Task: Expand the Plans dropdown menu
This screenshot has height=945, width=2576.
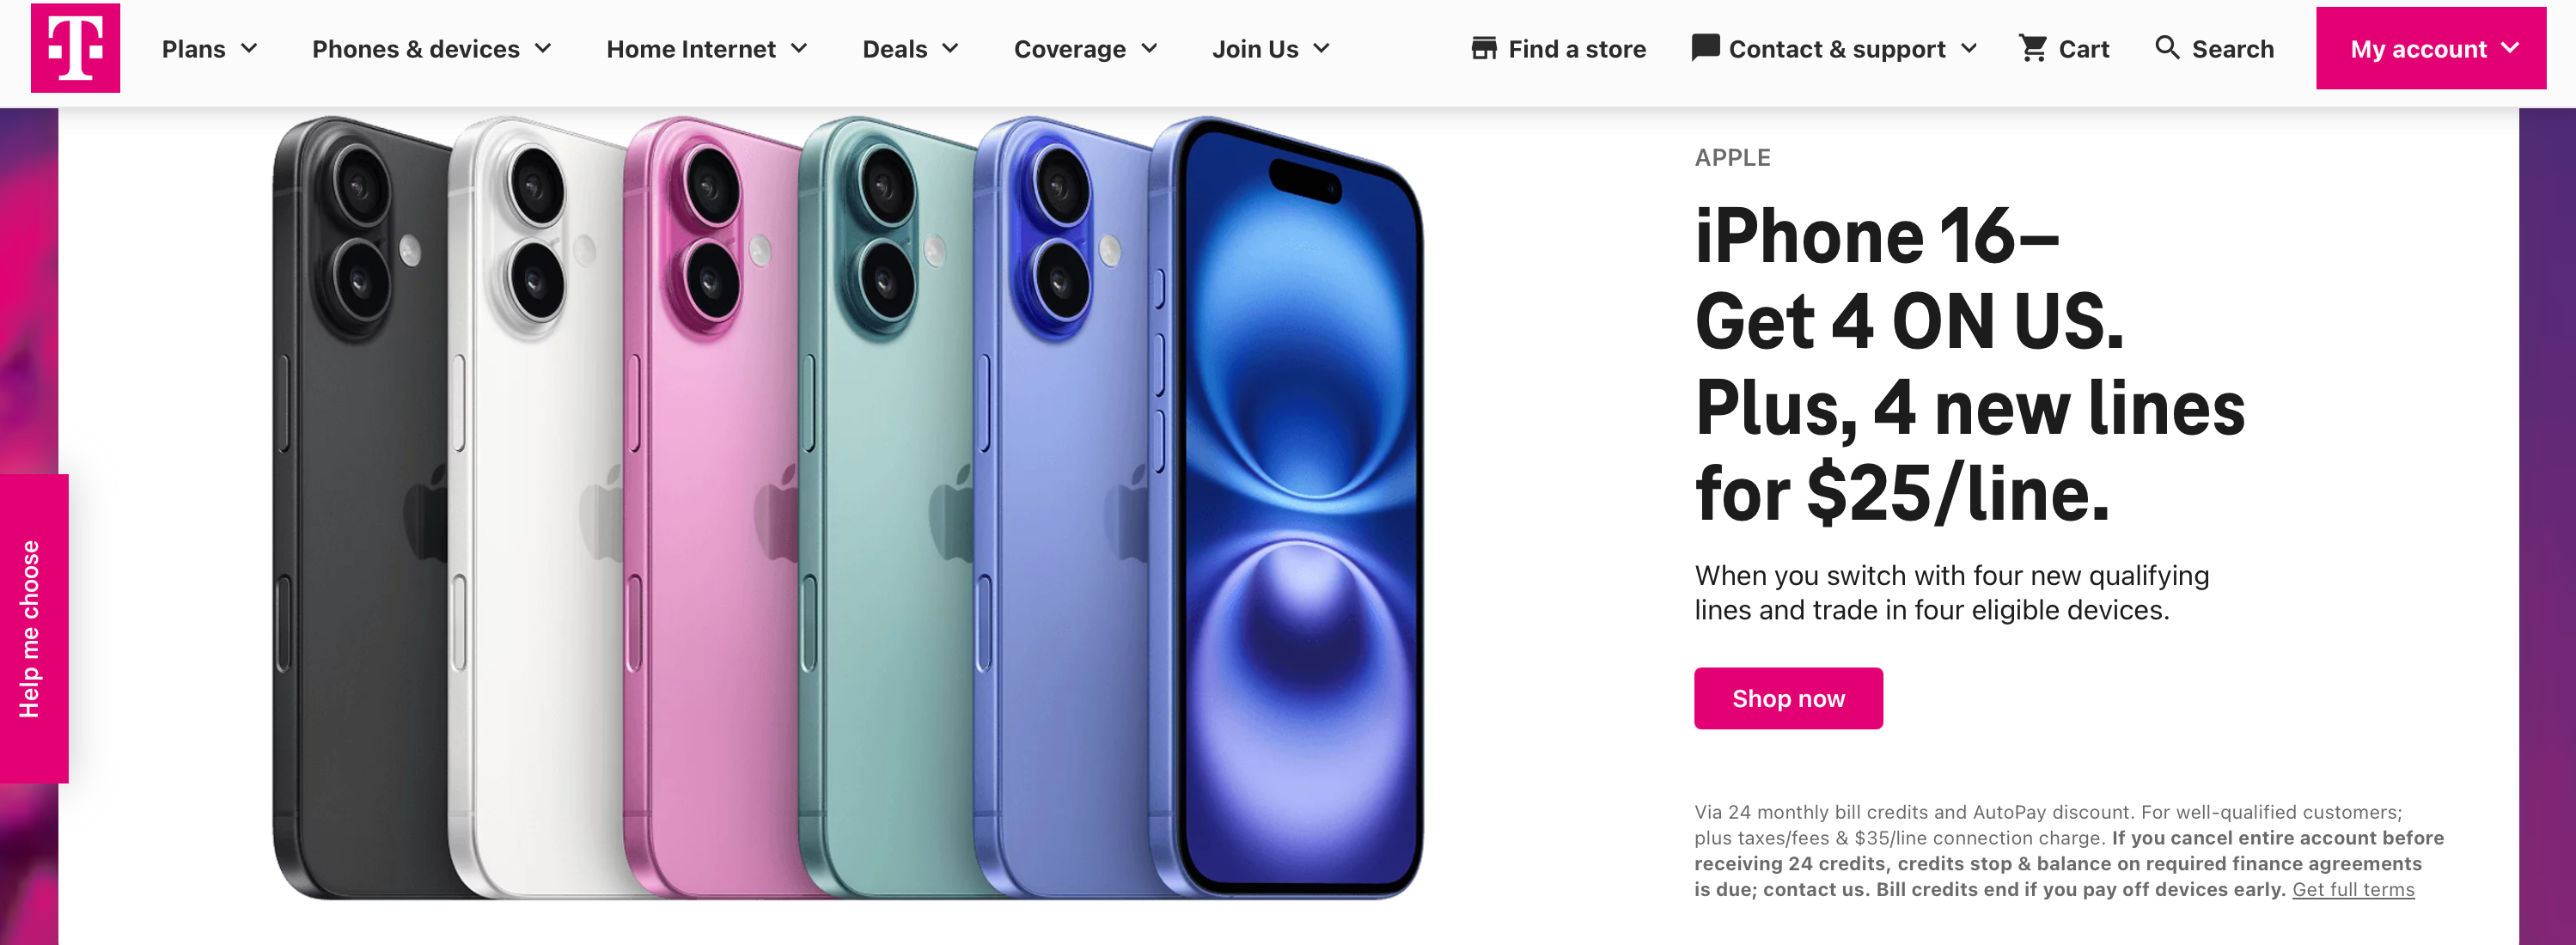Action: 207,47
